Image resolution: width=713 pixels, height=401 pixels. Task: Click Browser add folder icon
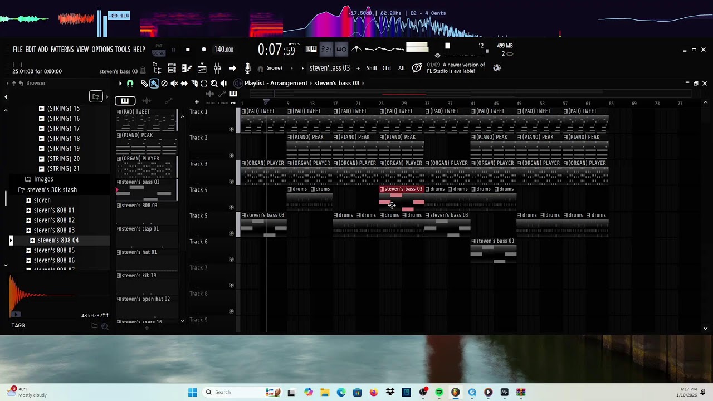pyautogui.click(x=96, y=97)
